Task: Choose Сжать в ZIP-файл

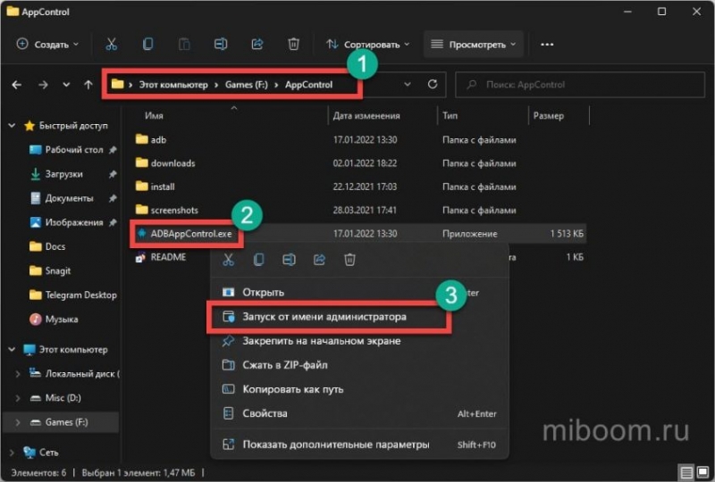Action: (359, 365)
